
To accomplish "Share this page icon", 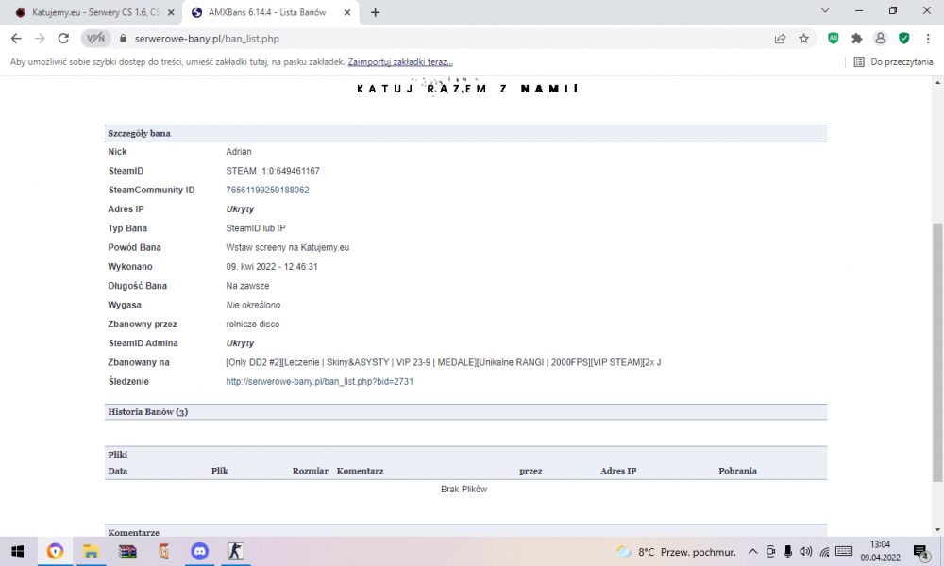I will tap(781, 39).
